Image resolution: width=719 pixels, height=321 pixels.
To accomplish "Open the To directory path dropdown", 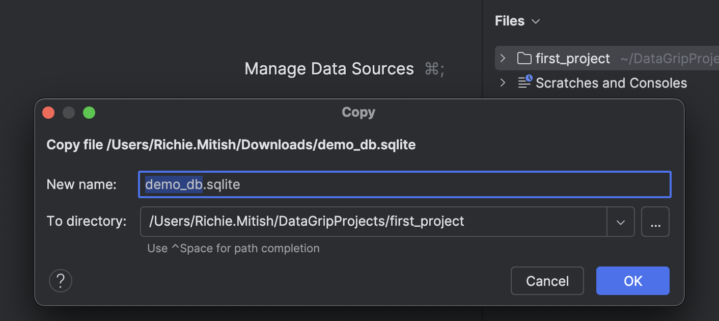I will (621, 221).
